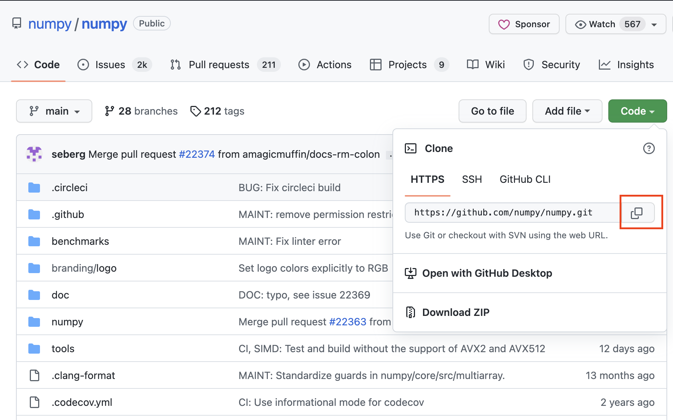The height and width of the screenshot is (420, 673).
Task: Open the Code tab
Action: coord(38,65)
